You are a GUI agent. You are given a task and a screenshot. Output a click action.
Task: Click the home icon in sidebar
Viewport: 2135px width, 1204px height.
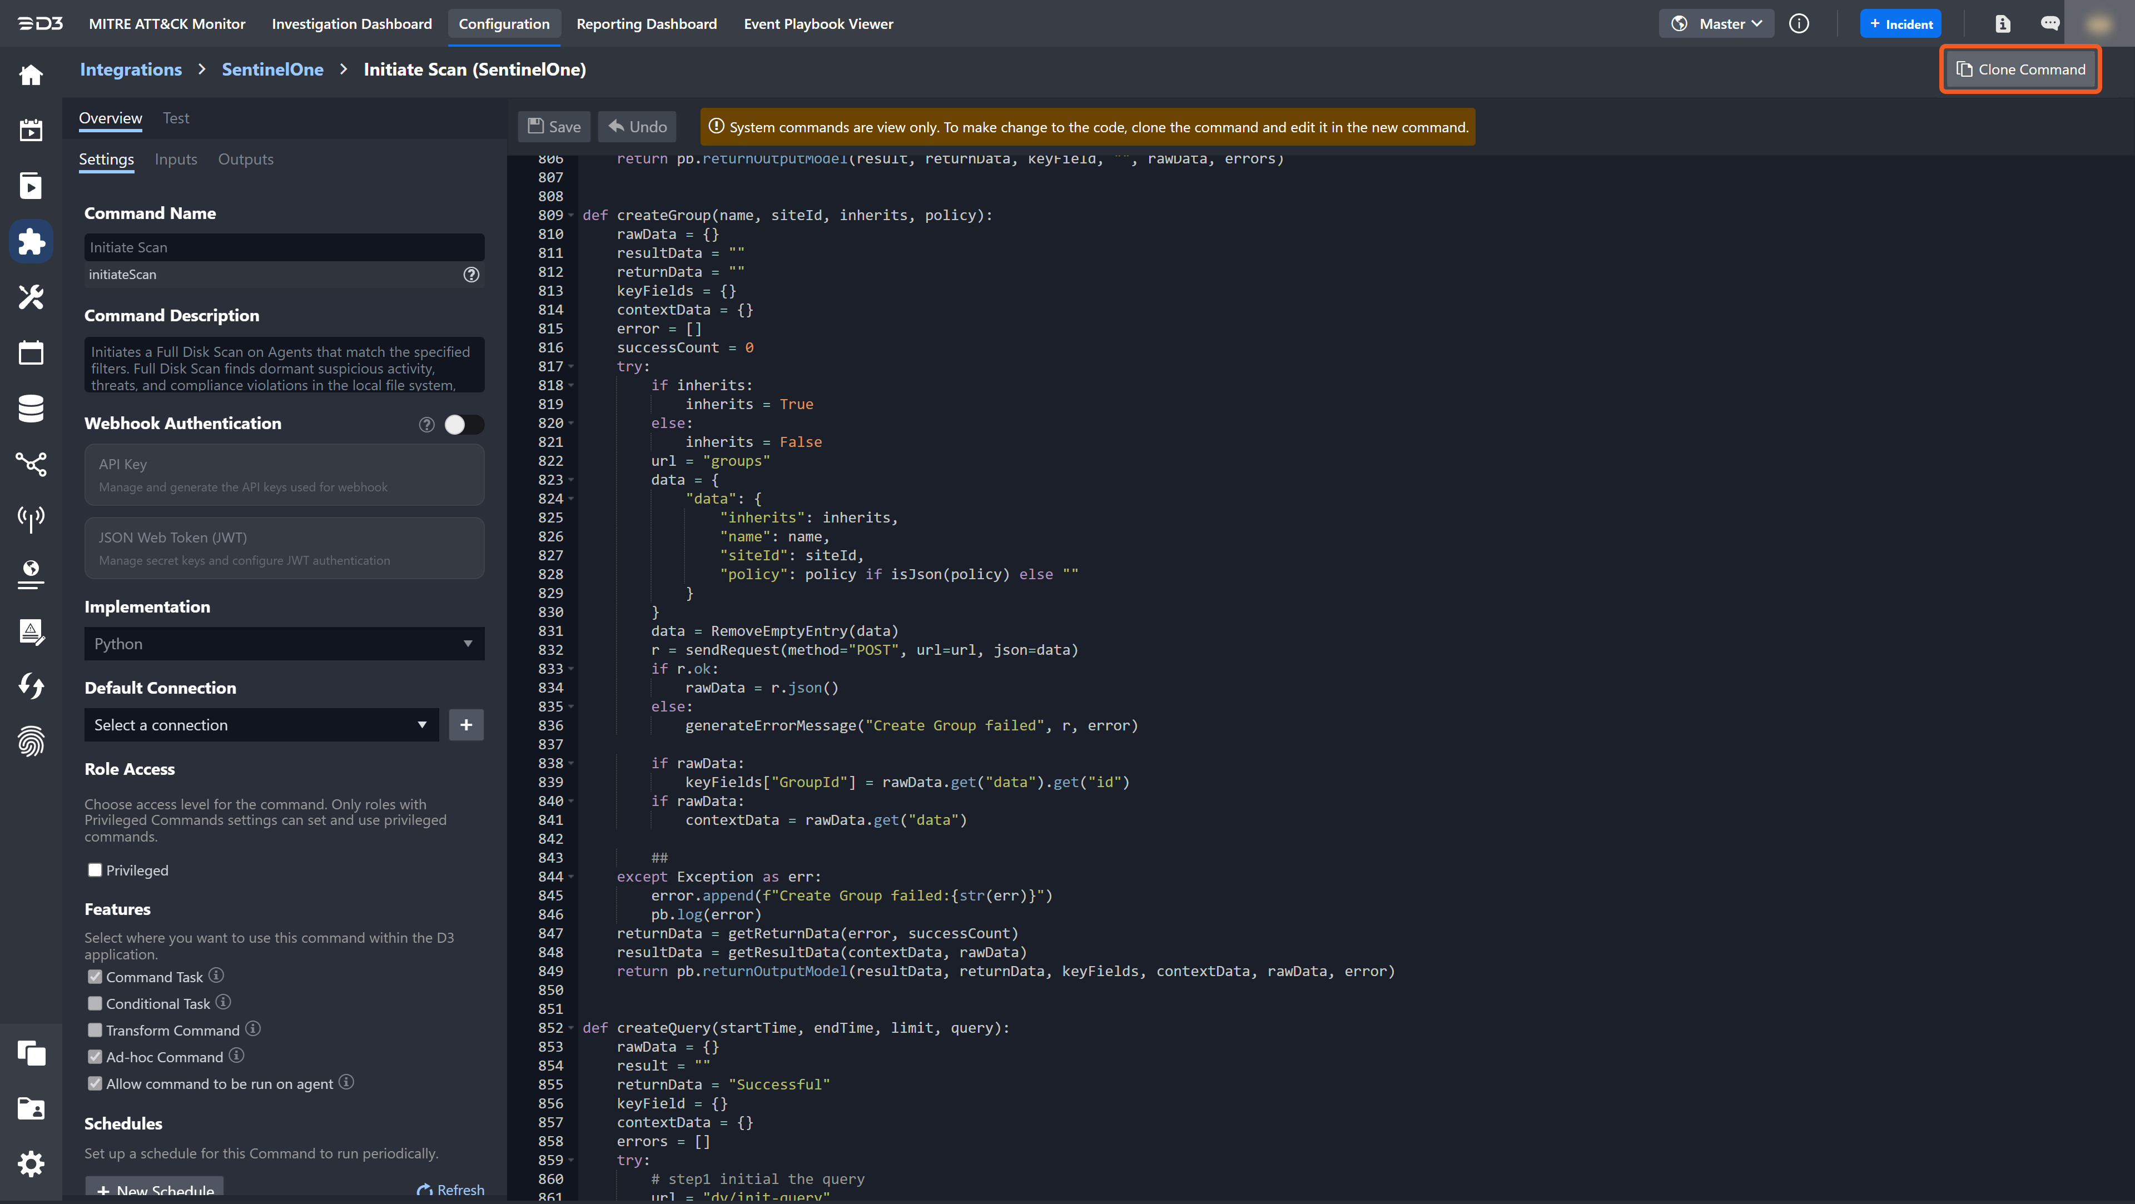click(31, 76)
